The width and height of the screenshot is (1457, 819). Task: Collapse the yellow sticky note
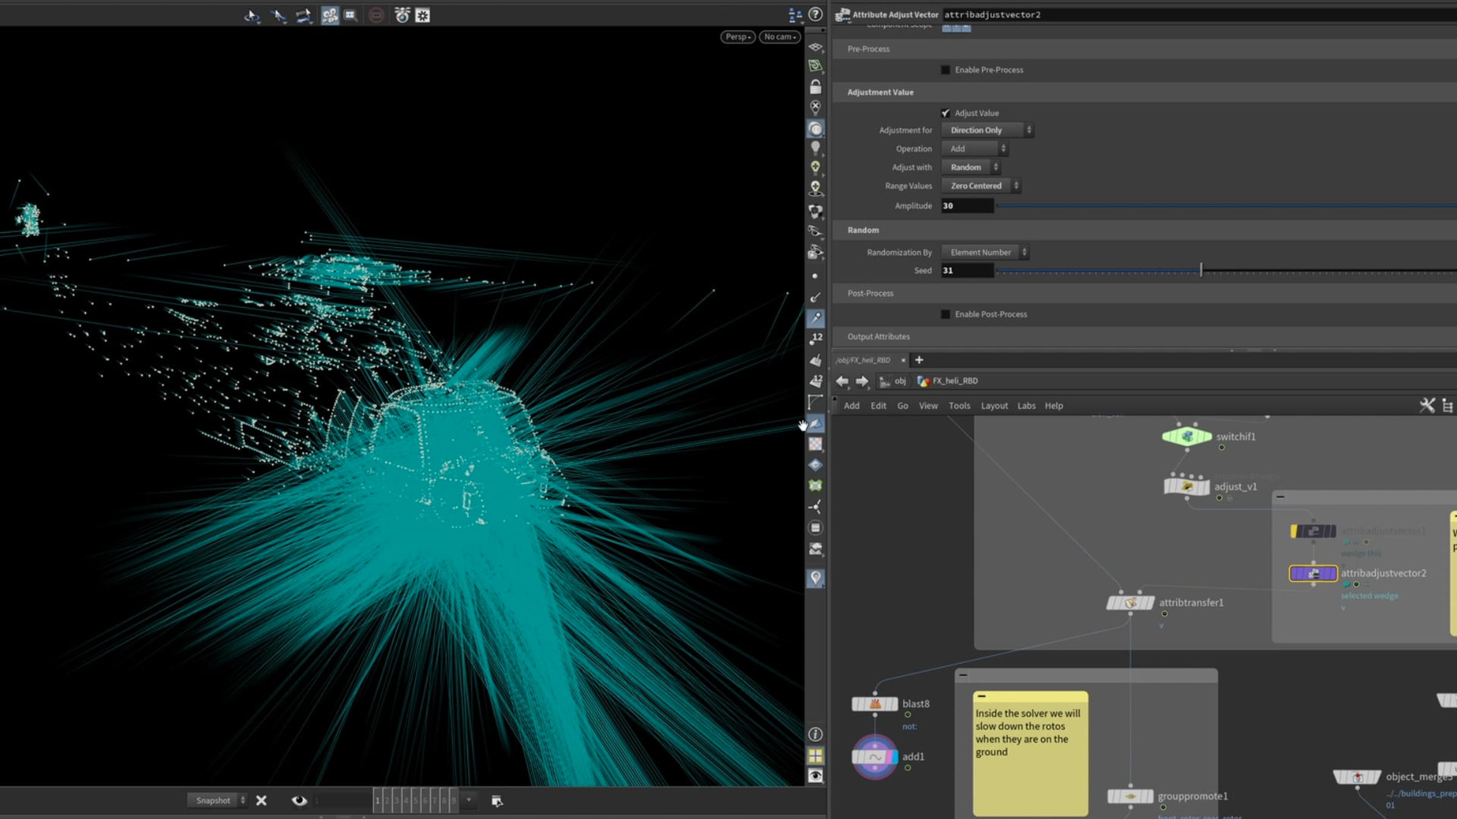[x=982, y=696]
